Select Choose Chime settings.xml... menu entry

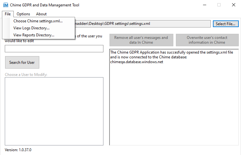click(38, 21)
